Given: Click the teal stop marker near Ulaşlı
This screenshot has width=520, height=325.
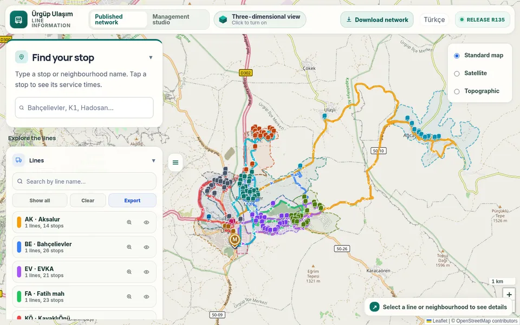Looking at the screenshot, I should (324, 116).
